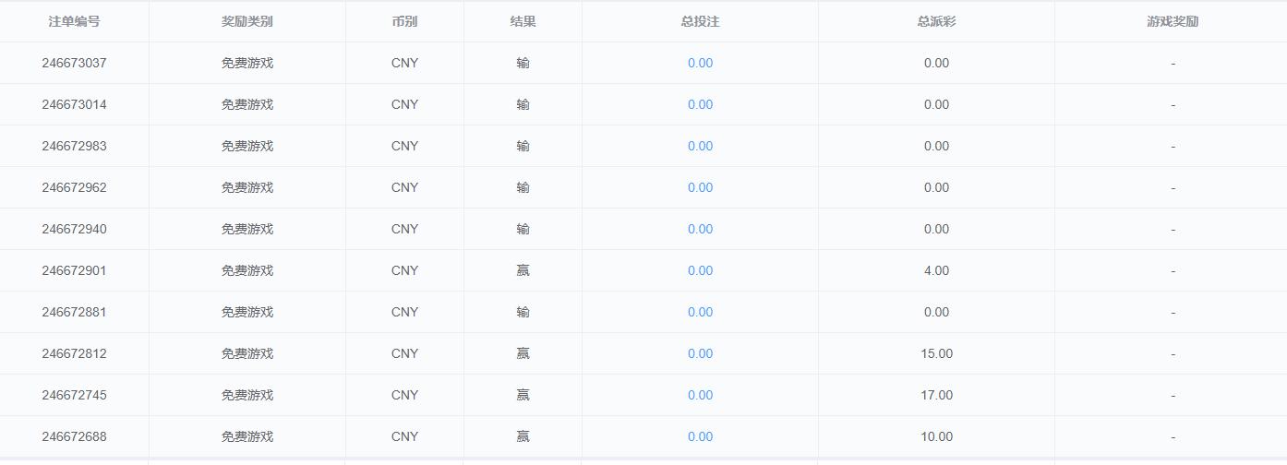This screenshot has height=465, width=1287.
Task: Click the 注单编号 column header
Action: click(74, 21)
